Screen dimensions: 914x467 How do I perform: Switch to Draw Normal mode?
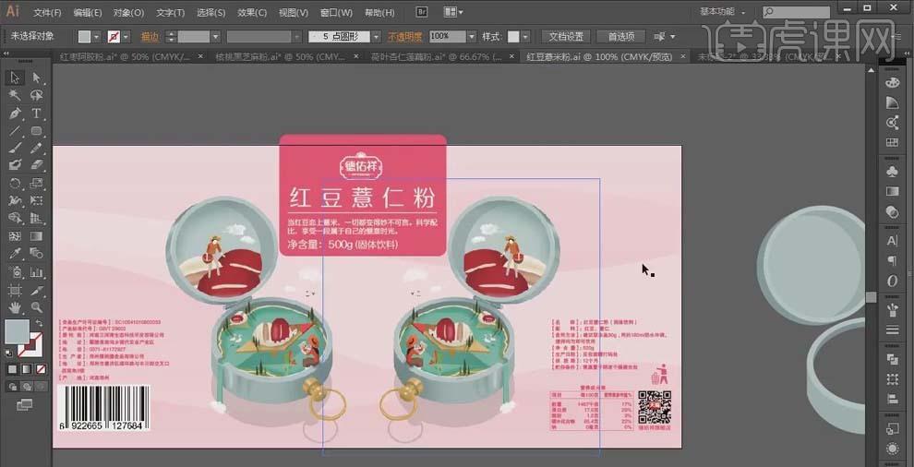(12, 386)
